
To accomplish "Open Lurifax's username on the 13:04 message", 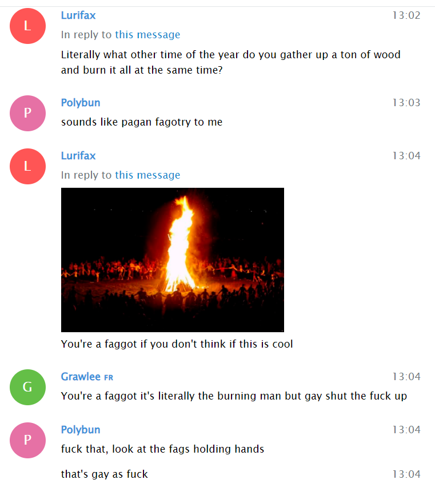I will click(x=78, y=156).
